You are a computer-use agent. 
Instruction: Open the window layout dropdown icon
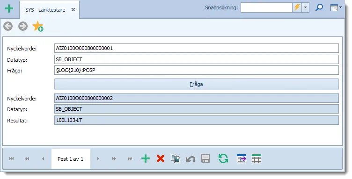coord(336,7)
